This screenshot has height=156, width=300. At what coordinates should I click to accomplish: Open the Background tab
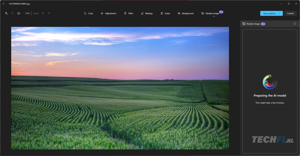[x=186, y=13]
